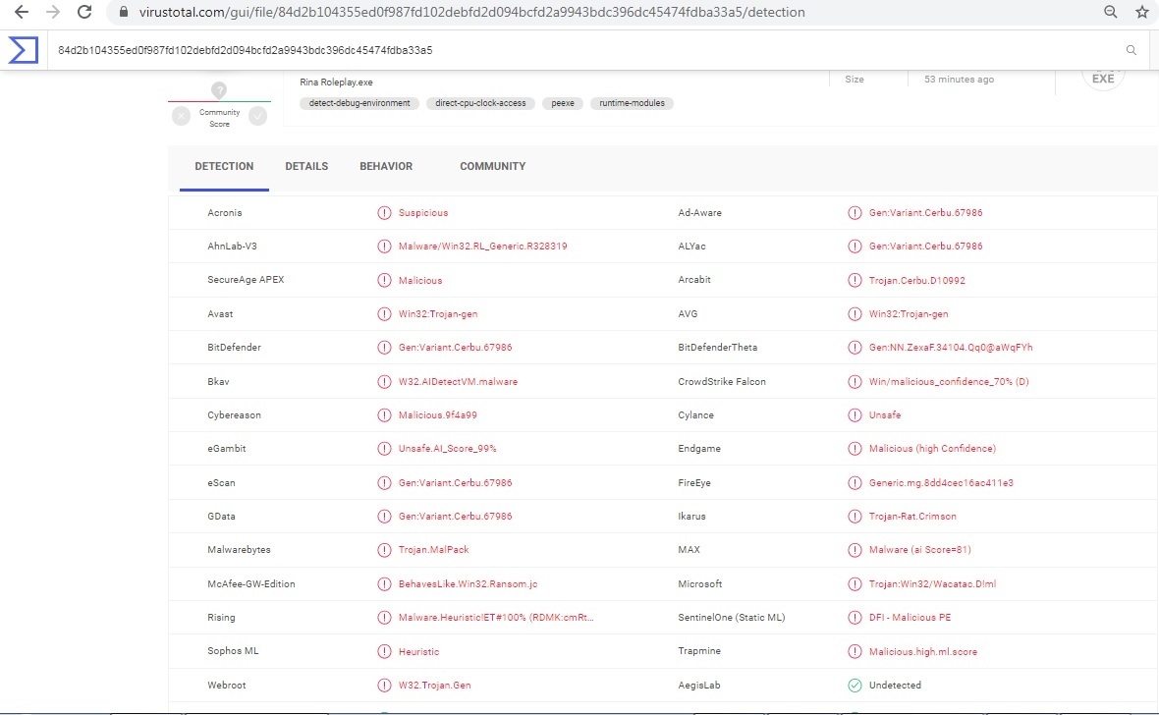Click the browser forward arrow
This screenshot has width=1159, height=715.
click(x=53, y=12)
